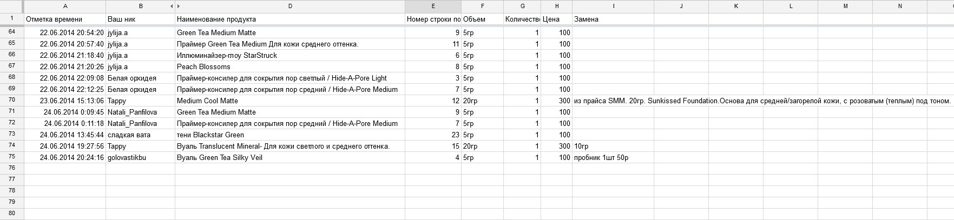Select column I header

pos(613,6)
